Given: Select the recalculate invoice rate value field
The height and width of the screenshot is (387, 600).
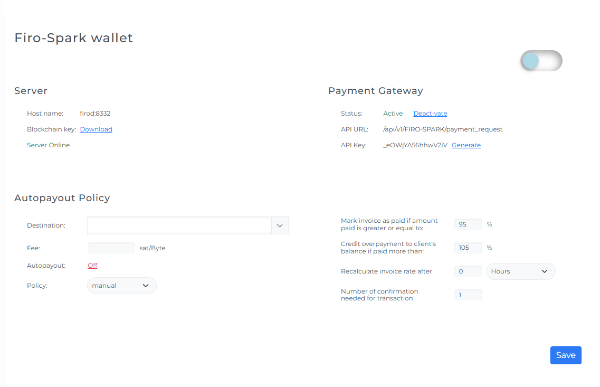Looking at the screenshot, I should pos(468,271).
